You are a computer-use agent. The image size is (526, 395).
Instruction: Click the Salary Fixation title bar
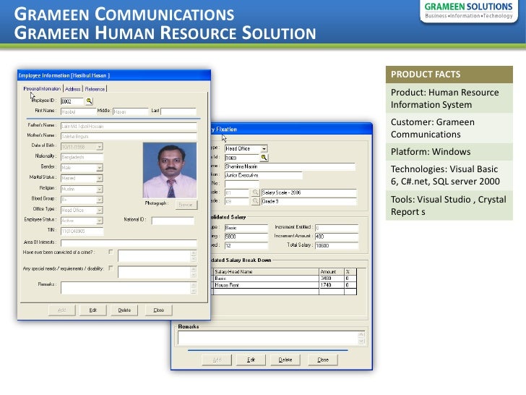tap(291, 129)
